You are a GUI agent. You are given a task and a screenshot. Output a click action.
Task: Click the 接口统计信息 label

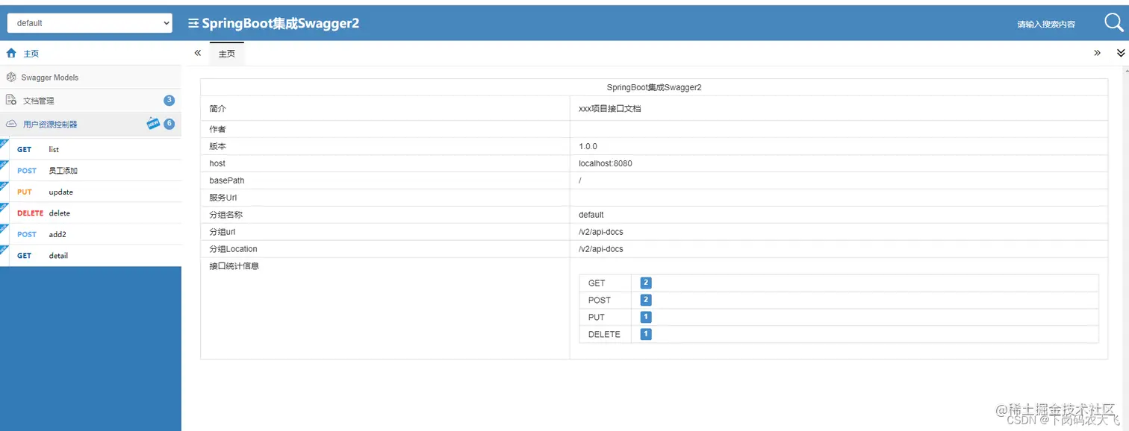pos(234,266)
